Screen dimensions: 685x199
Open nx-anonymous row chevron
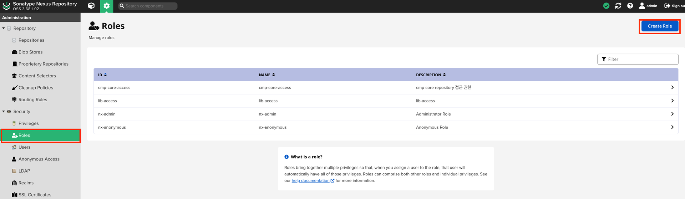(x=672, y=127)
